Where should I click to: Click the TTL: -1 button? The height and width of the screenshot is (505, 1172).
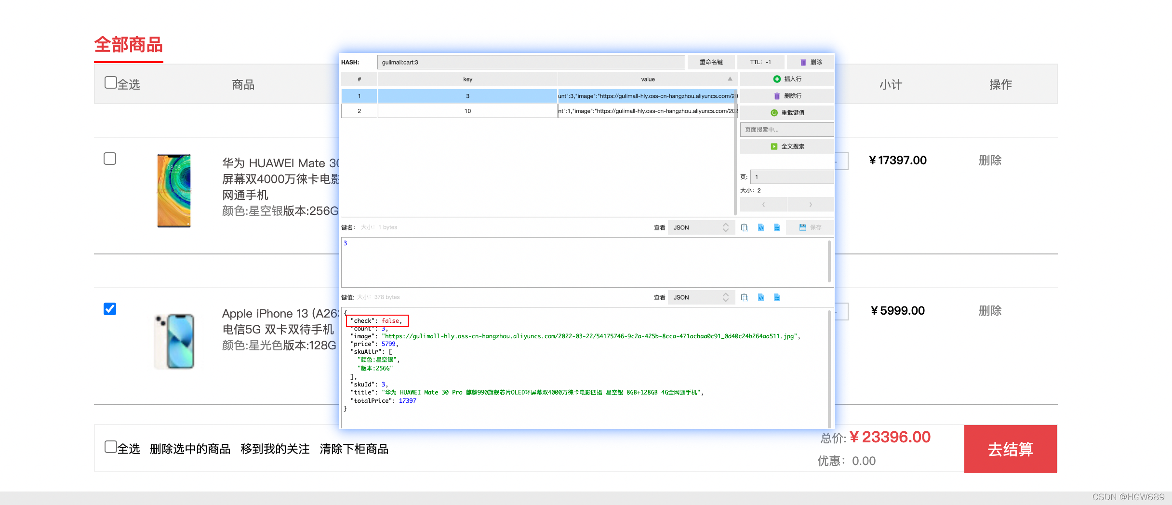coord(760,62)
